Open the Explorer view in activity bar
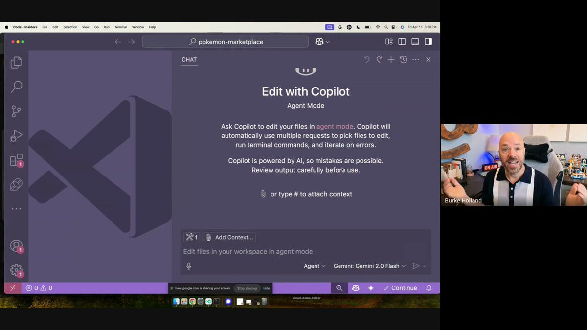 (x=16, y=62)
